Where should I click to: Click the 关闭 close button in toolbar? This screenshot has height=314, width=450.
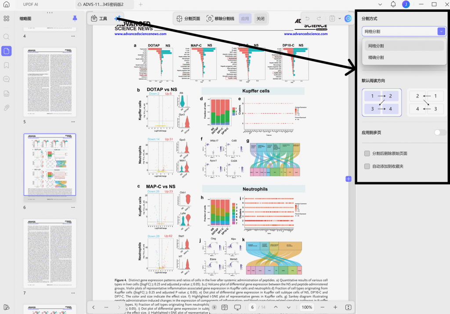pos(261,18)
